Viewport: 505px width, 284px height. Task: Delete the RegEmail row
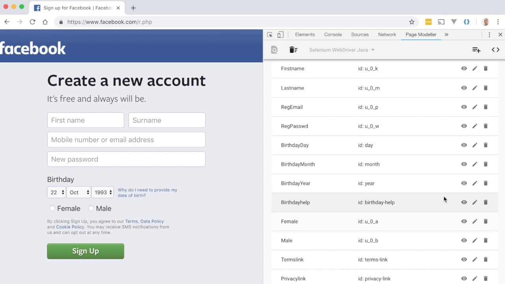pyautogui.click(x=486, y=107)
